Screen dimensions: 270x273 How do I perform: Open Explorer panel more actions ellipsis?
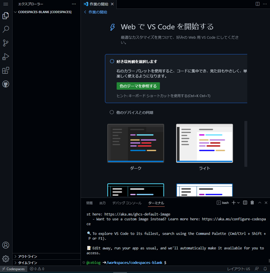pos(74,4)
